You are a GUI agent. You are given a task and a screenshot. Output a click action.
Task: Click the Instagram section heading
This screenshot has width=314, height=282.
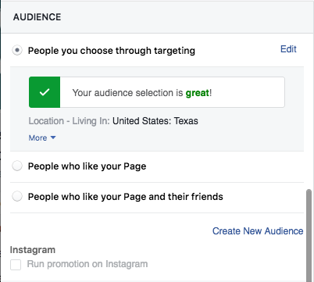click(33, 250)
